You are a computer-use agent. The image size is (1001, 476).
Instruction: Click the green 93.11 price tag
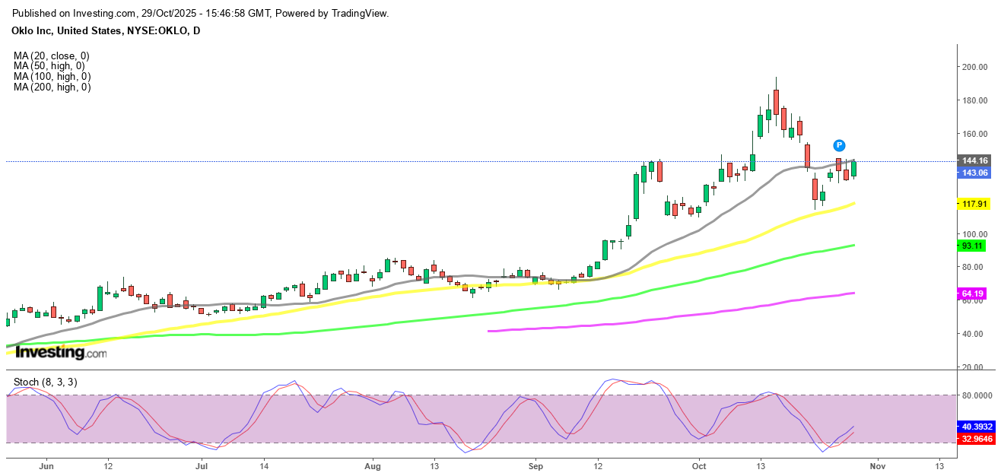coord(973,246)
